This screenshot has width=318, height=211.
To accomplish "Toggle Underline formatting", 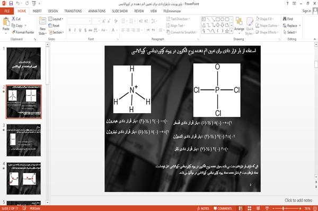I will [x=80, y=30].
